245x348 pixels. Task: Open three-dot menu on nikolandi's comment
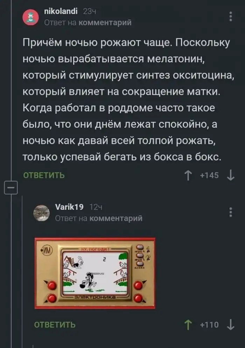pos(231,17)
